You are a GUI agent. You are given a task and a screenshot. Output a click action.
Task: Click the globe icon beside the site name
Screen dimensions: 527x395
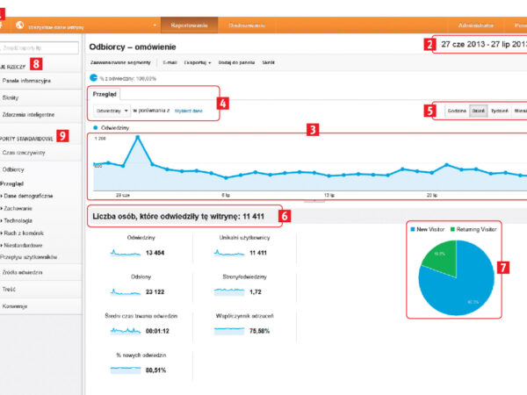tap(19, 26)
